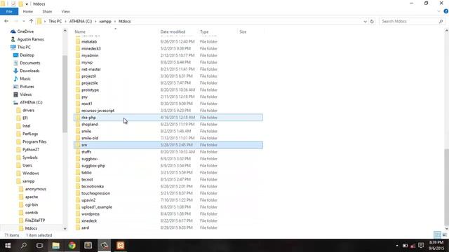This screenshot has height=252, width=449.
Task: Click the myadmin folder icon
Action: (78, 55)
